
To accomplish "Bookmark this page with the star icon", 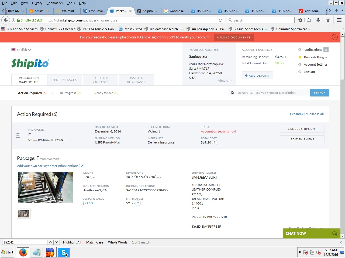I will pos(300,20).
